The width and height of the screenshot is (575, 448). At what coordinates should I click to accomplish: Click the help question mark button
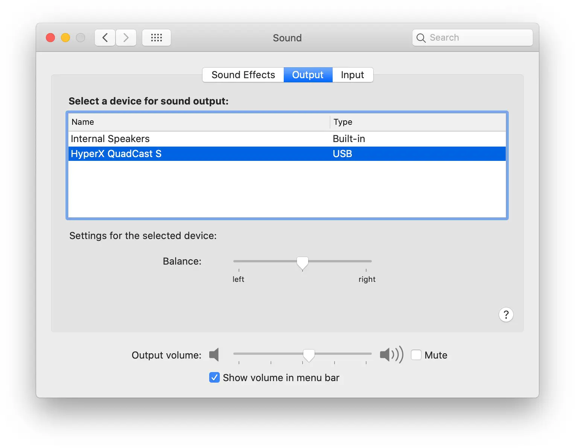pyautogui.click(x=506, y=315)
